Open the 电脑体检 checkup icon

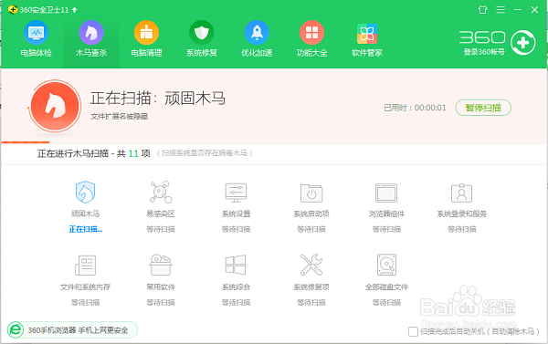tap(36, 33)
